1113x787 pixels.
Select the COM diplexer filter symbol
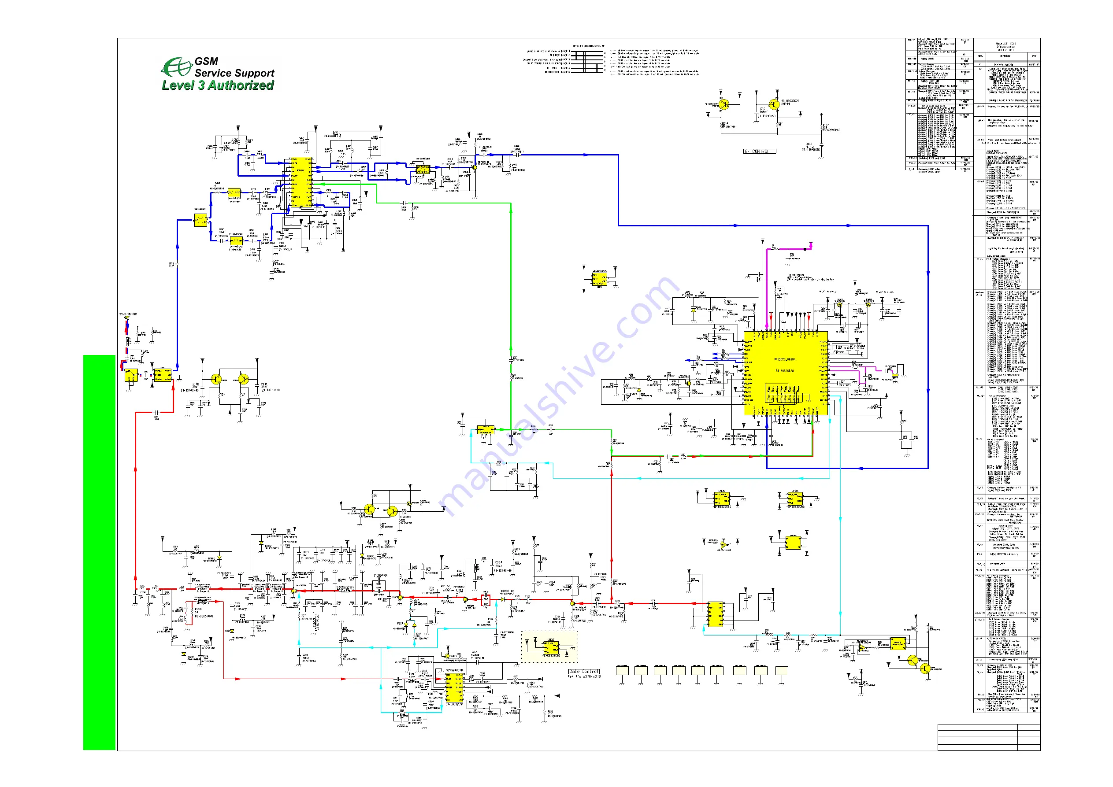[200, 221]
